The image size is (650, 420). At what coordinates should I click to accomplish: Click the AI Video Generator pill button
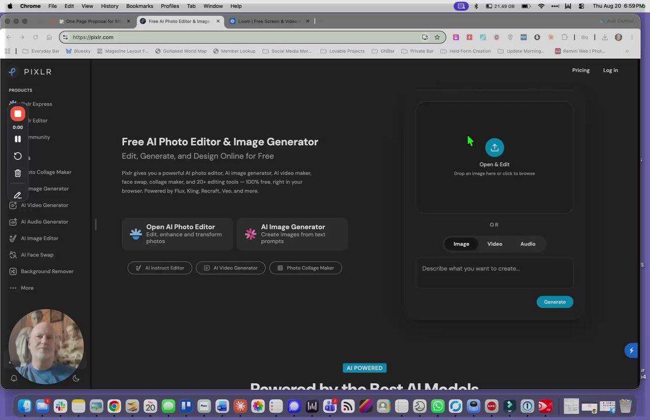coord(231,268)
